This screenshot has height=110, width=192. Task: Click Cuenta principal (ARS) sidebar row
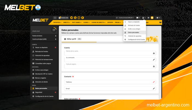point(44,39)
